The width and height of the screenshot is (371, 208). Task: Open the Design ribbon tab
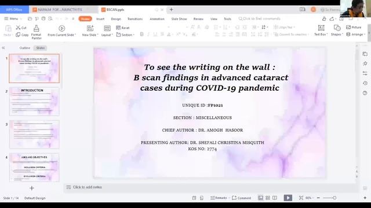[116, 19]
